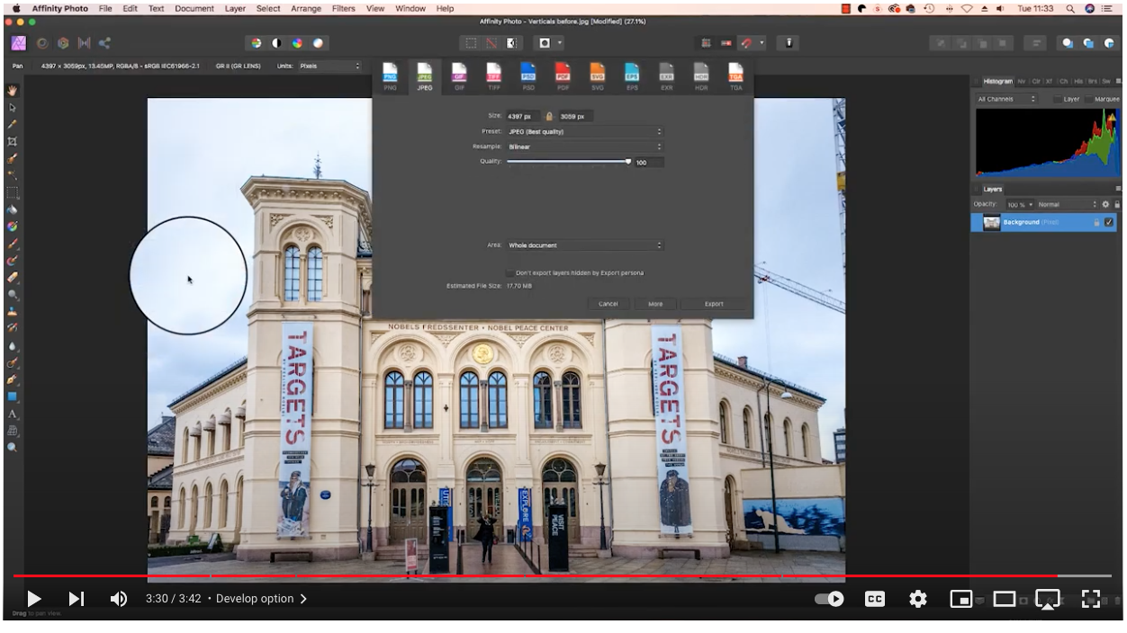Mute the video volume
Viewport: 1127px width, 633px height.
tap(119, 599)
